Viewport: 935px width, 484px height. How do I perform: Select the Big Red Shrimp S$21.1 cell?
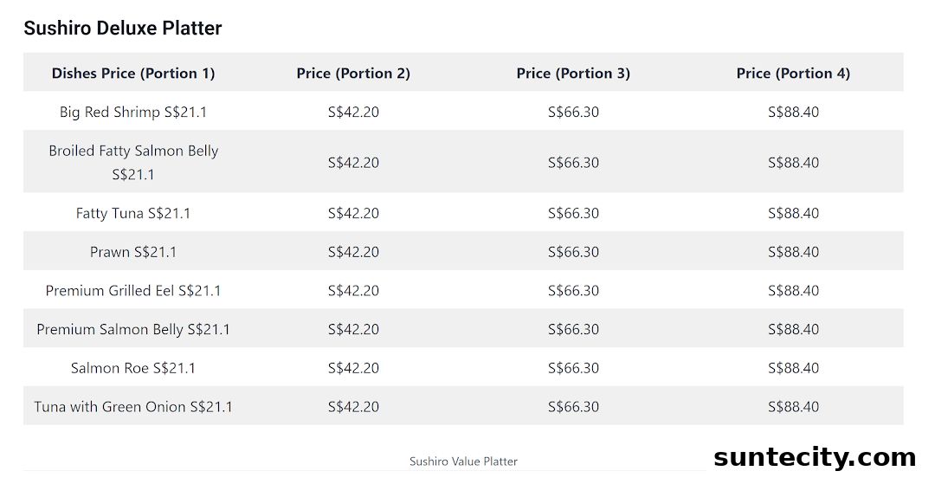(x=133, y=112)
